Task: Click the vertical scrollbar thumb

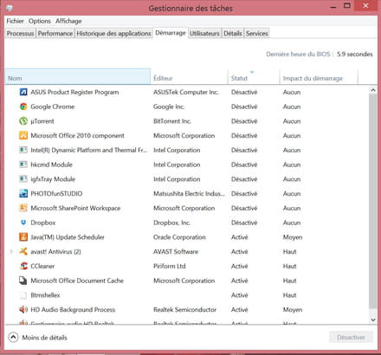Action: point(373,201)
